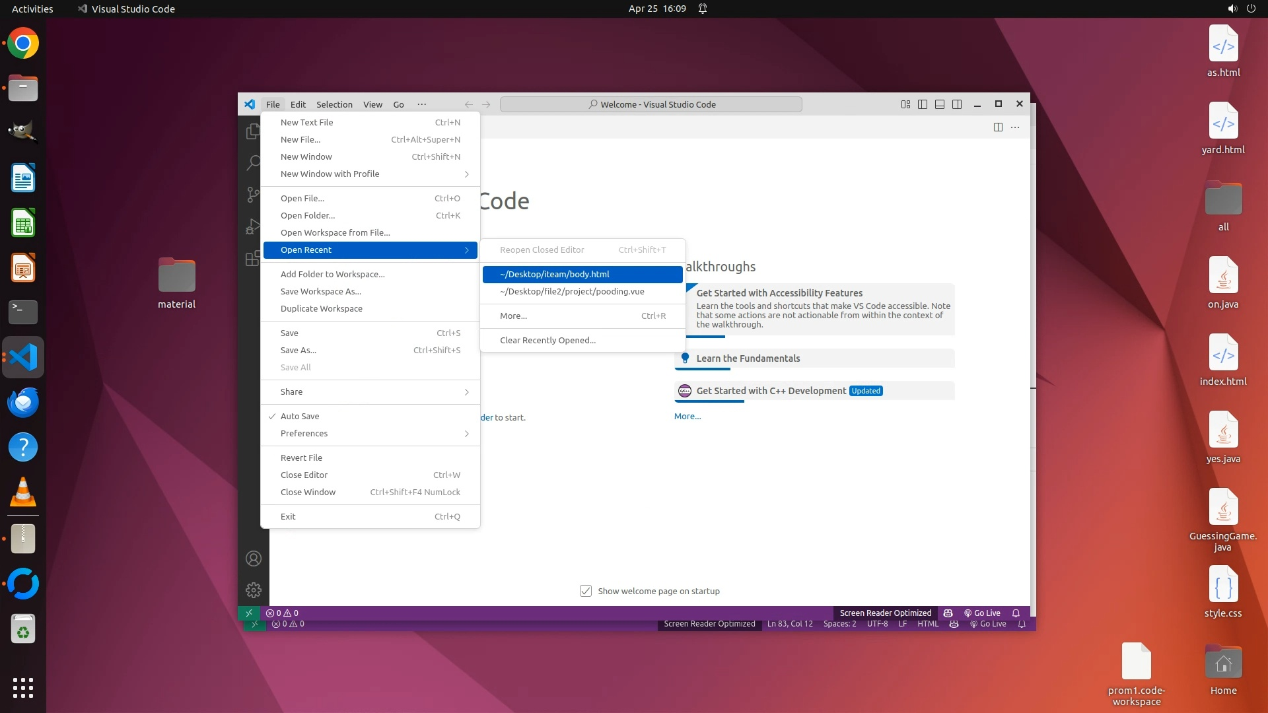This screenshot has width=1268, height=713.
Task: Uncheck Show welcome page on startup
Action: click(x=586, y=591)
